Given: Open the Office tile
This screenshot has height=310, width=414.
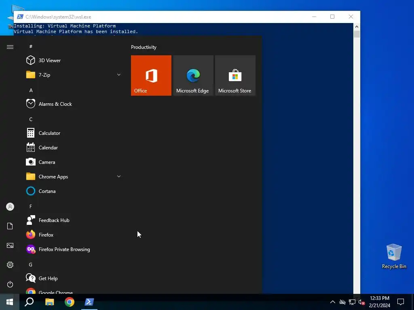Looking at the screenshot, I should click(x=151, y=75).
